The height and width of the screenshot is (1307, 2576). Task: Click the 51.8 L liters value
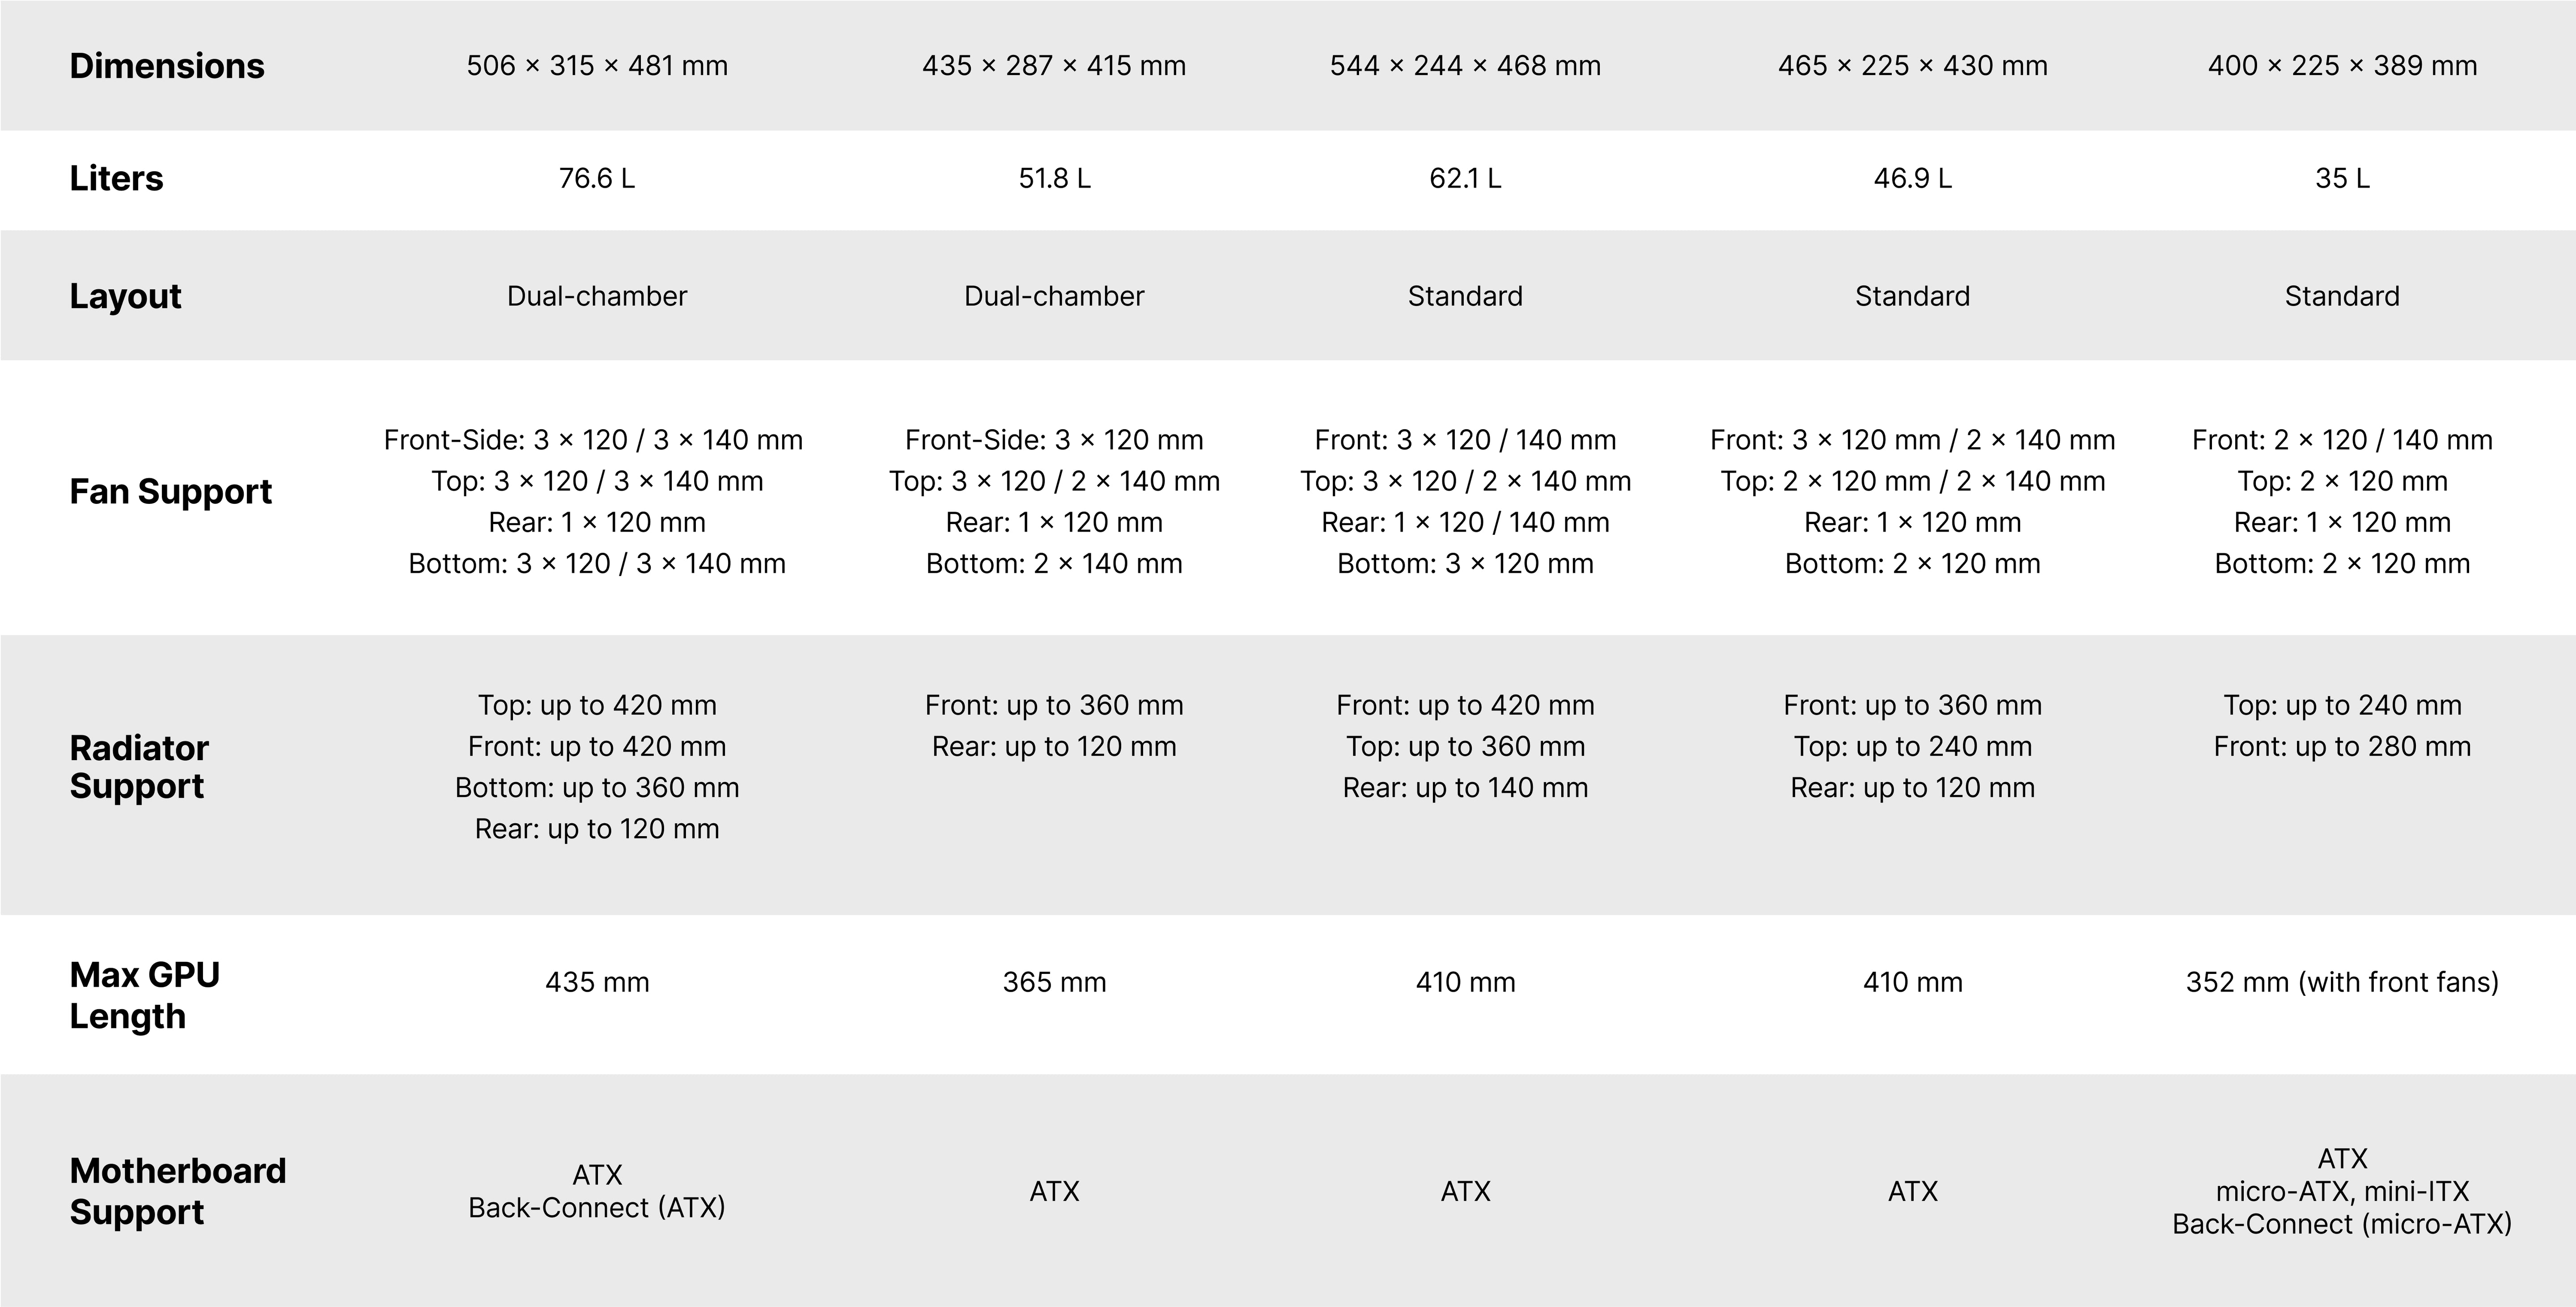coord(1054,178)
